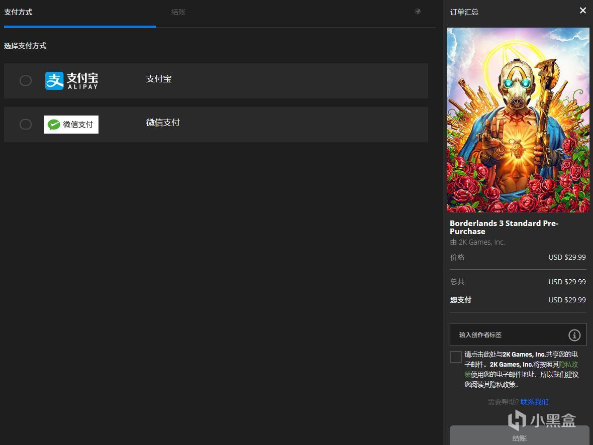Switch to the 结账 step tab
Screen dimensions: 593x445
click(178, 12)
